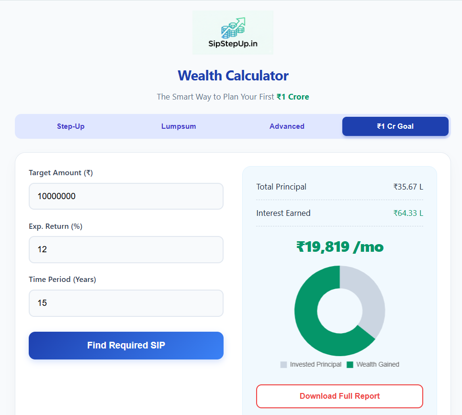Click the Total Principal amount ₹35.67 L
The image size is (462, 415).
click(x=408, y=187)
